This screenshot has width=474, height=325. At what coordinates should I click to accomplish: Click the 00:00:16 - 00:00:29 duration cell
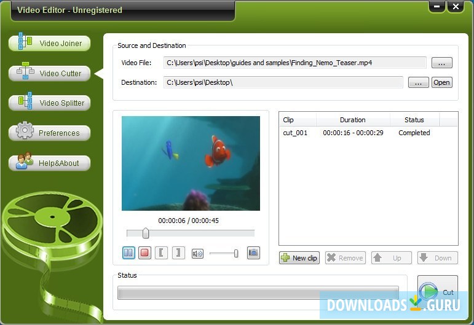click(x=353, y=133)
